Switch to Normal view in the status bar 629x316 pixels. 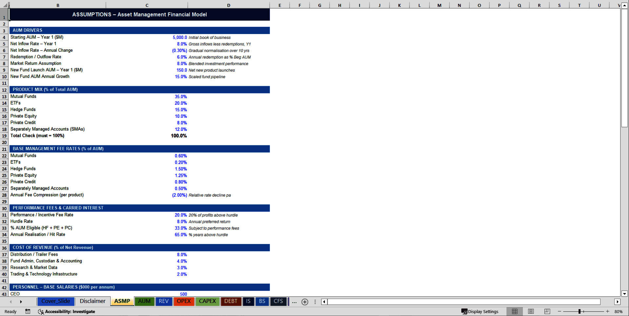click(514, 311)
